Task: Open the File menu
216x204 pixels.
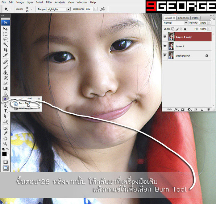Action: (x=4, y=2)
